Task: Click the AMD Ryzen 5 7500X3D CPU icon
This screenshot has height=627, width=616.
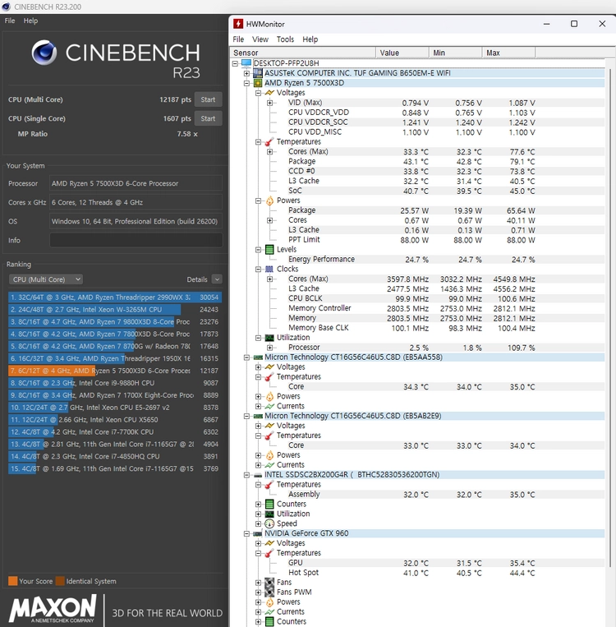Action: pyautogui.click(x=258, y=83)
